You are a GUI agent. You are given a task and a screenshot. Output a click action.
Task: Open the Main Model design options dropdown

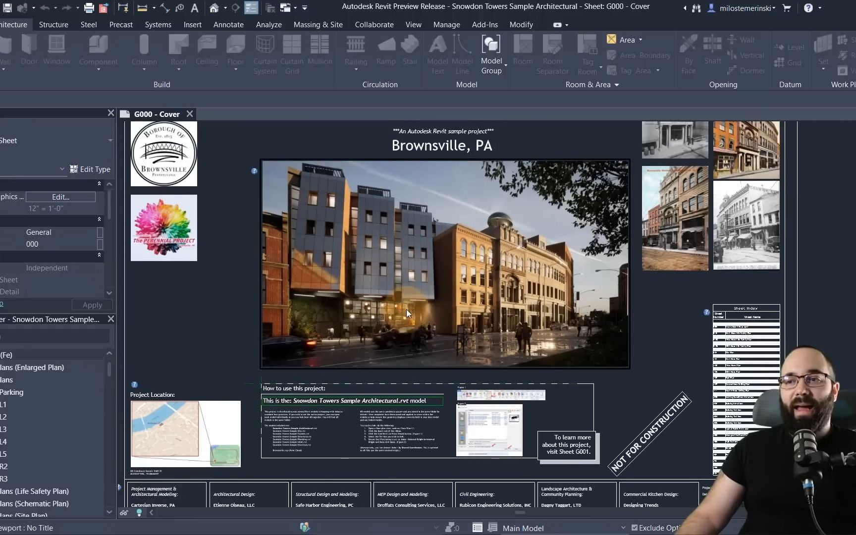tap(623, 528)
